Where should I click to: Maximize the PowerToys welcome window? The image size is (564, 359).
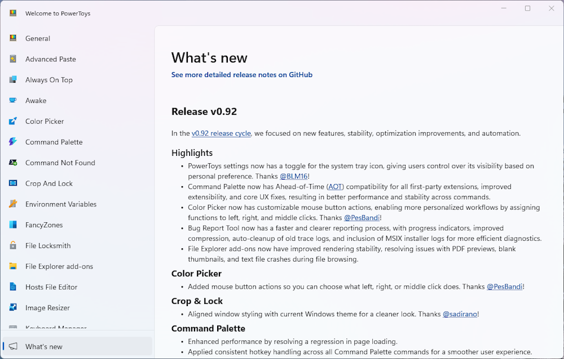[528, 8]
